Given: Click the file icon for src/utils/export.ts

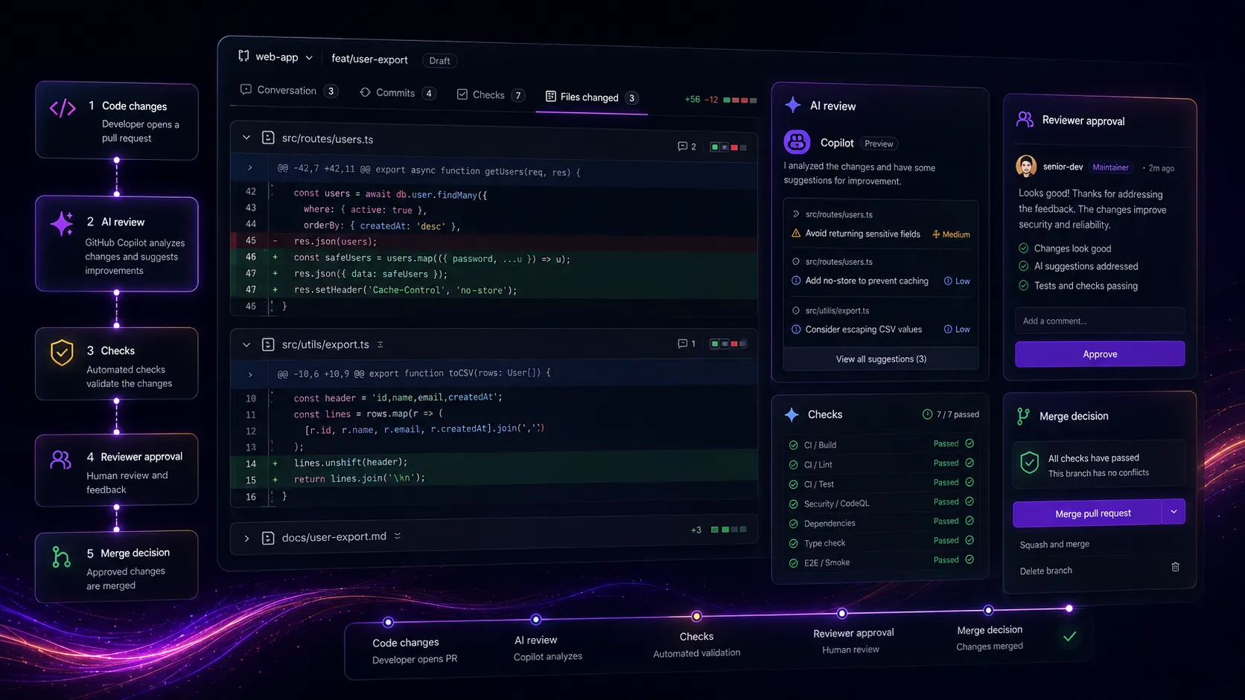Looking at the screenshot, I should coord(268,344).
